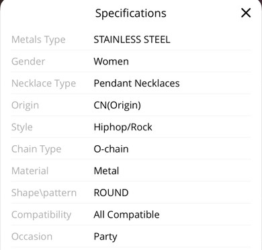This screenshot has height=250, width=262.
Task: Click the Chain Type label
Action: click(36, 149)
